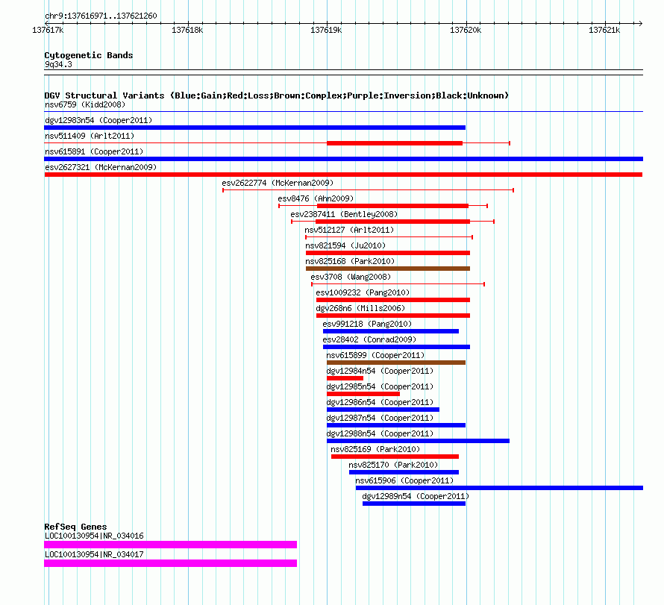Select the nsv821594 red loss bar
The height and width of the screenshot is (605, 664).
click(x=388, y=253)
